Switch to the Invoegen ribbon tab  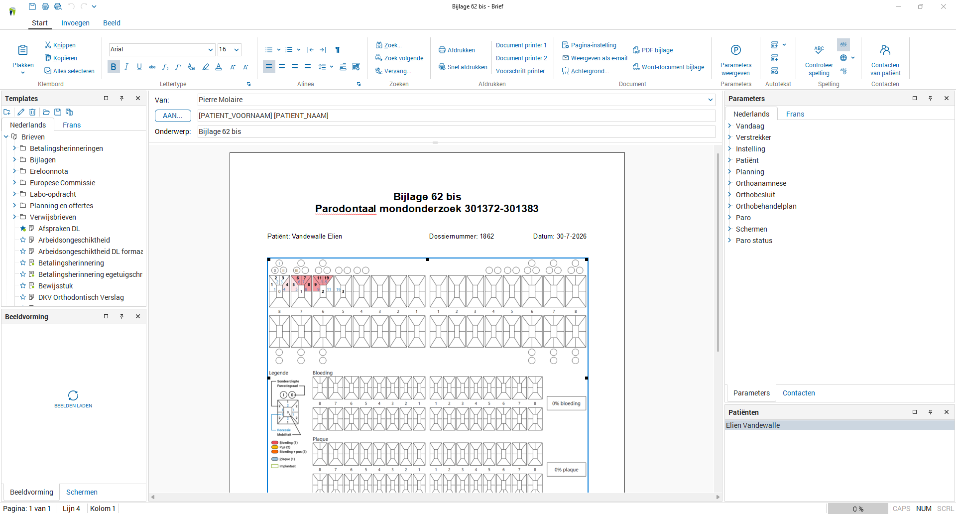75,23
